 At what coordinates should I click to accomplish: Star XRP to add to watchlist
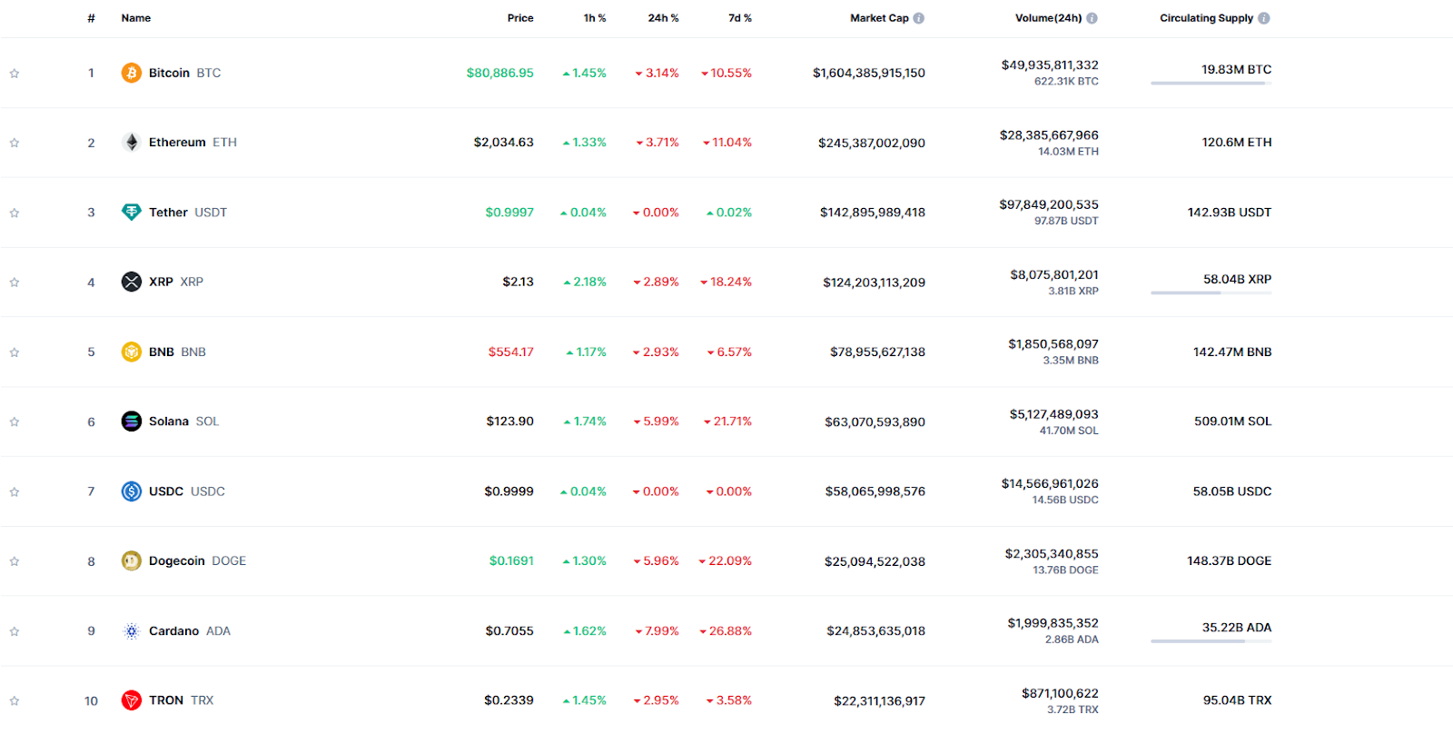[15, 283]
